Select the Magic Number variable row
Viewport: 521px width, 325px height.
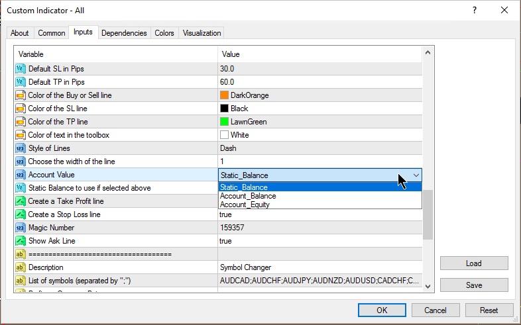point(115,228)
